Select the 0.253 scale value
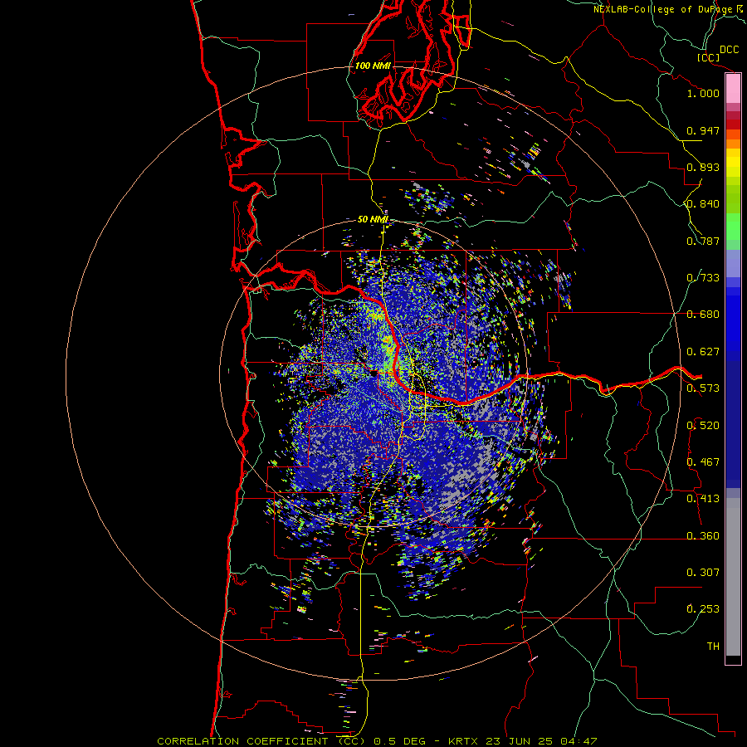The image size is (747, 747). pyautogui.click(x=703, y=609)
